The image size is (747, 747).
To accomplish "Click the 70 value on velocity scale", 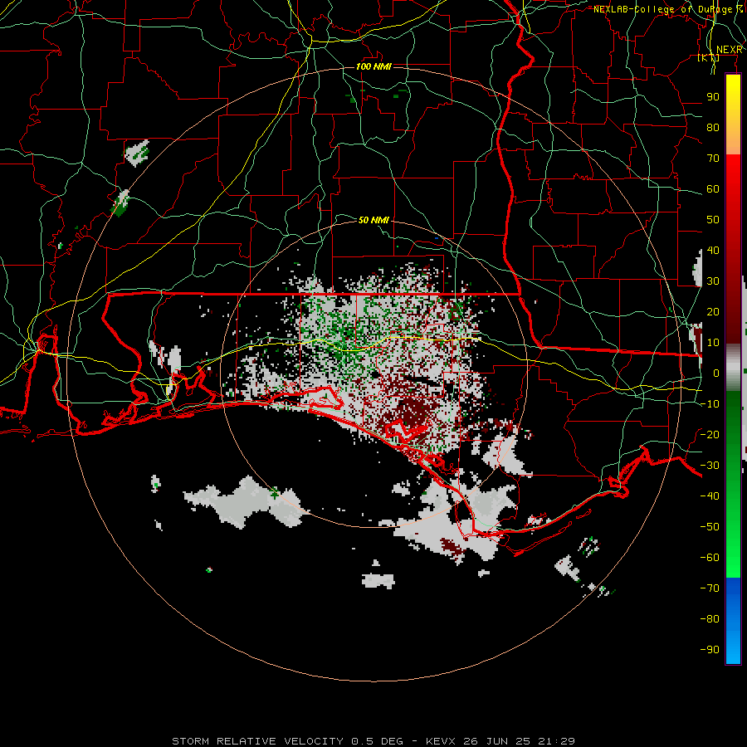I will click(x=713, y=159).
